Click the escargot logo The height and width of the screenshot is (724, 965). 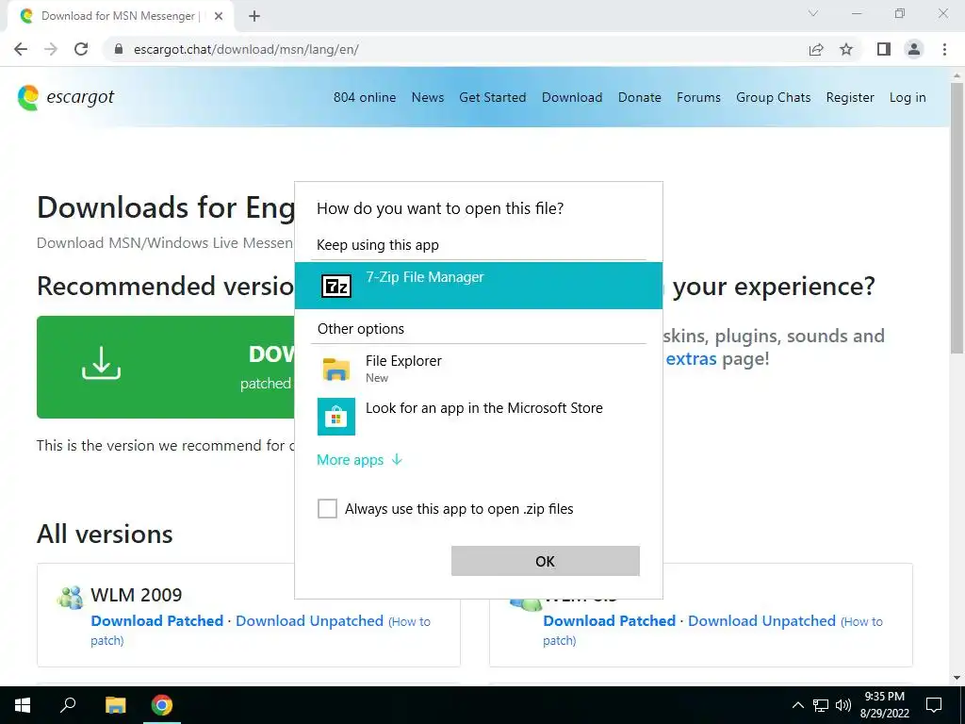(66, 97)
